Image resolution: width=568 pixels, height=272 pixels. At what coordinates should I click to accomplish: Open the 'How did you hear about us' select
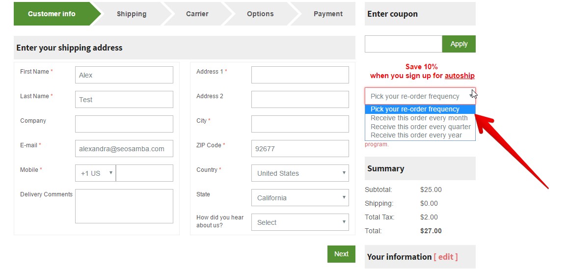[x=300, y=222]
